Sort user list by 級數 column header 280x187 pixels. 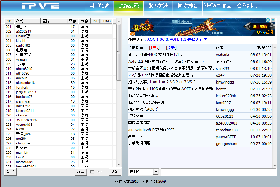72,21
